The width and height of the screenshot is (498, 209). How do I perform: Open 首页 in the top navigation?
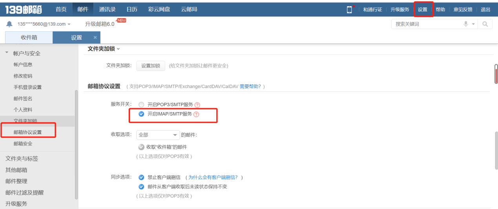coord(61,9)
